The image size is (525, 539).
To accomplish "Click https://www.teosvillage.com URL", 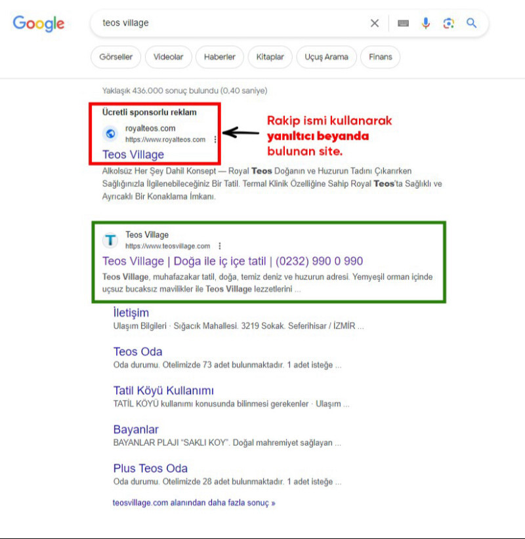I will [167, 246].
